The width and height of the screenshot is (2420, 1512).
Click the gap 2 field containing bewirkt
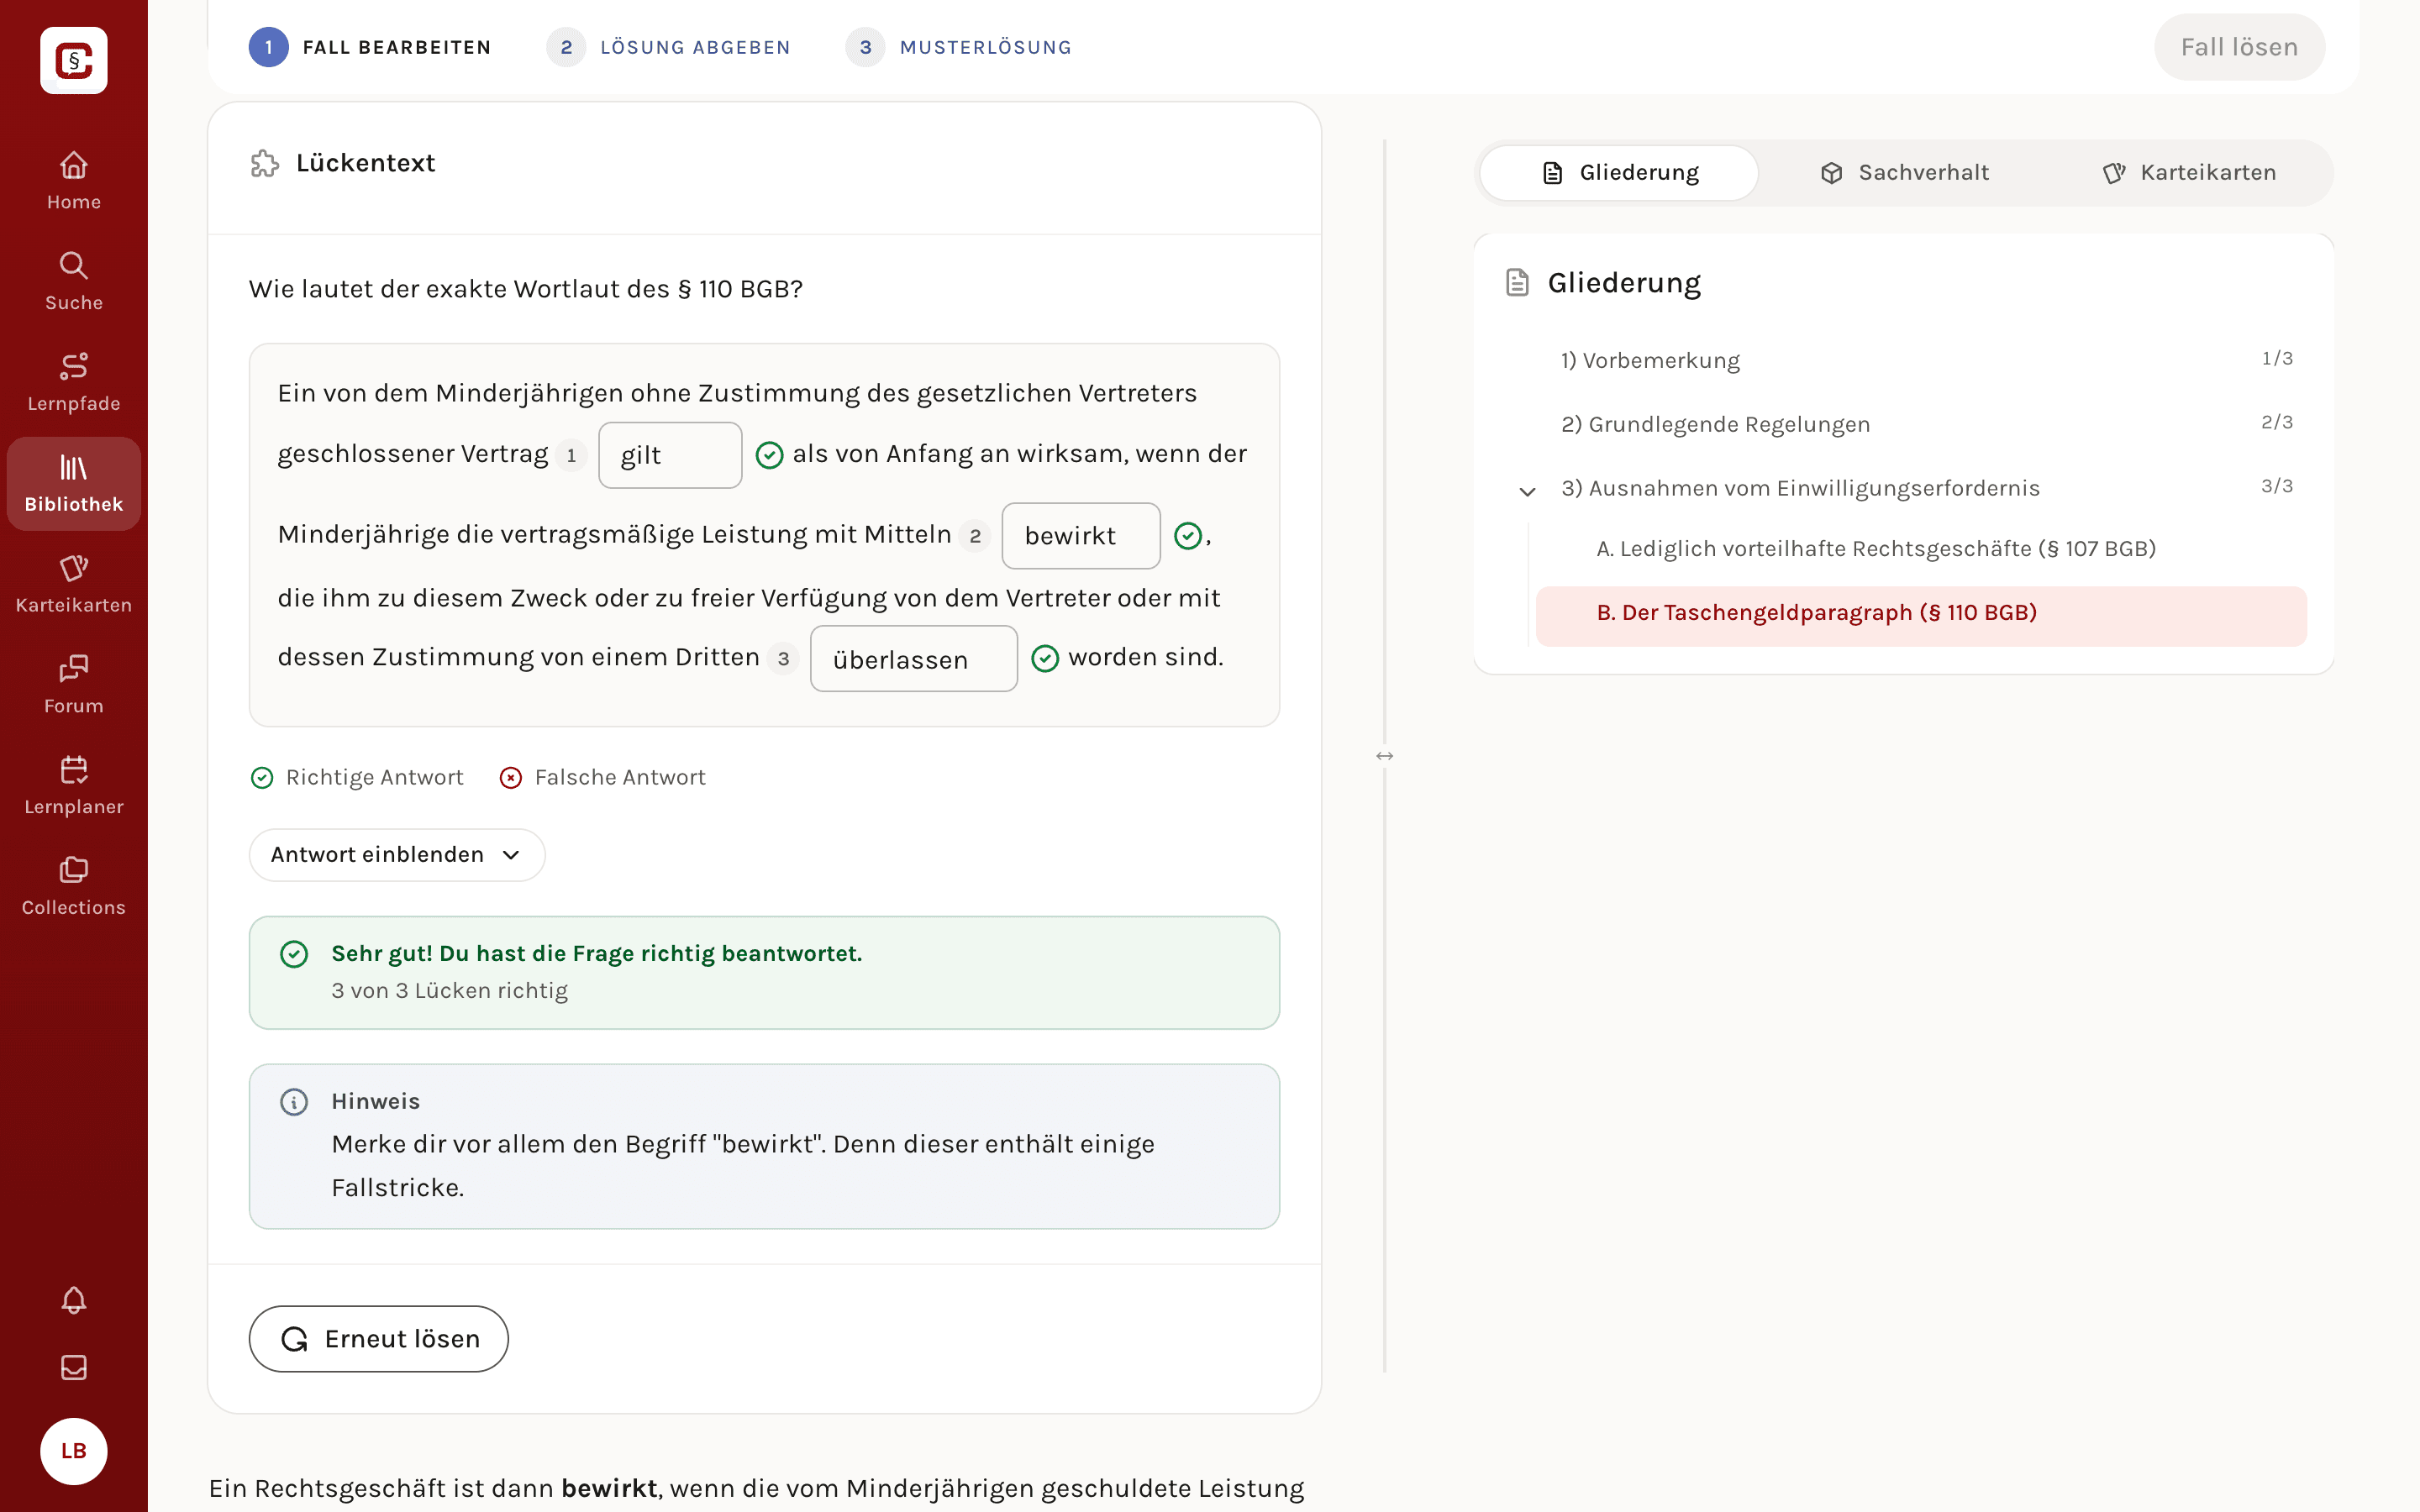(x=1081, y=536)
